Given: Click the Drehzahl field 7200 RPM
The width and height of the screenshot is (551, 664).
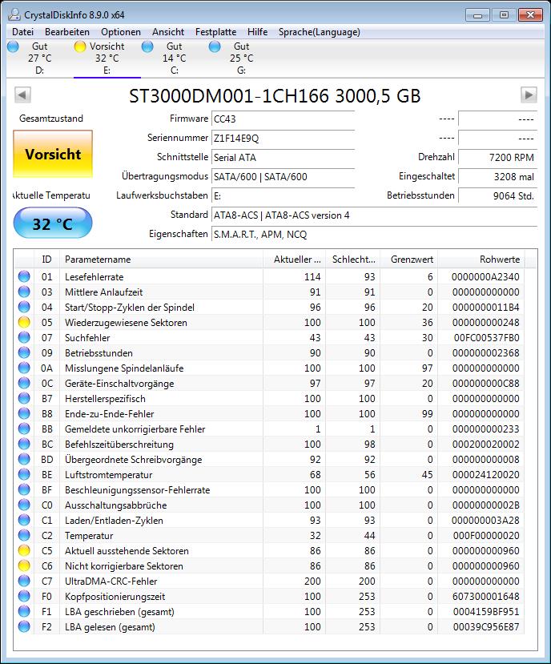Looking at the screenshot, I should click(x=497, y=158).
